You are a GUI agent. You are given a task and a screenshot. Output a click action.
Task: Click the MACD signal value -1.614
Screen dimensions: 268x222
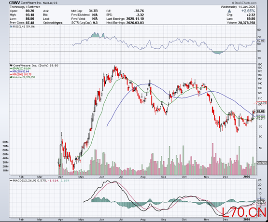tap(53, 180)
